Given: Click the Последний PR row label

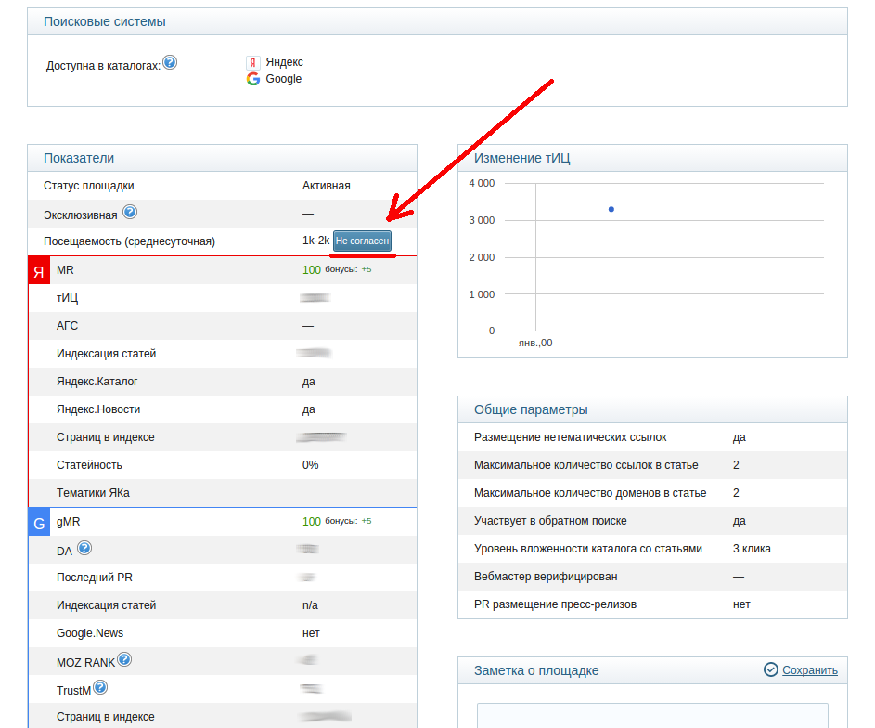Looking at the screenshot, I should [x=95, y=578].
